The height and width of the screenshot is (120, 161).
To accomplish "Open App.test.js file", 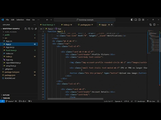I will pos(10,47).
